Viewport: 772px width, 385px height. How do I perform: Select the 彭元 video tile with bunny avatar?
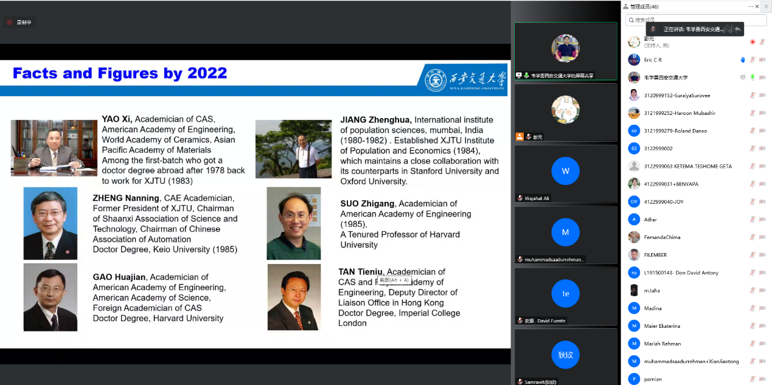tap(566, 113)
